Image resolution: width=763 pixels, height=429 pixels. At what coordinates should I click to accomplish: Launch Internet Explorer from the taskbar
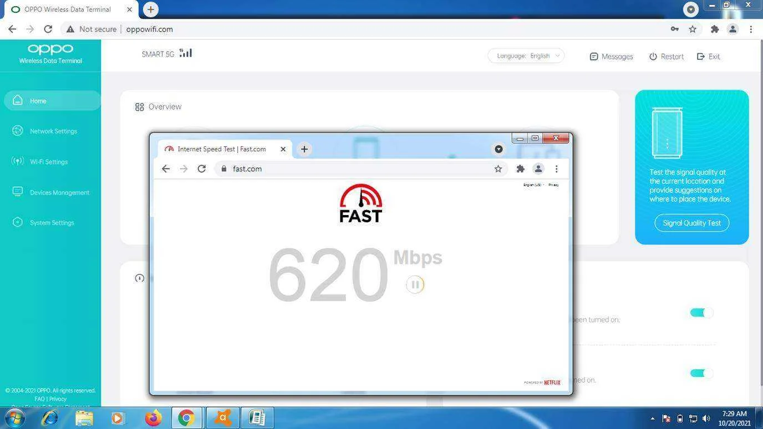50,417
